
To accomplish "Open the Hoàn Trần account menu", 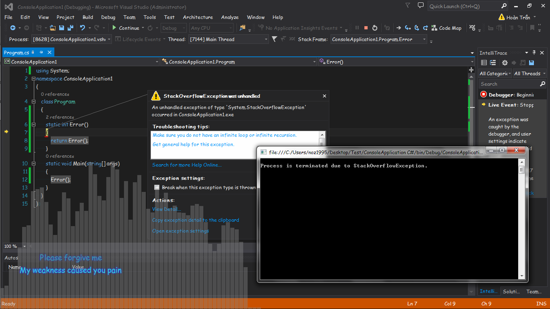I will pos(517,17).
